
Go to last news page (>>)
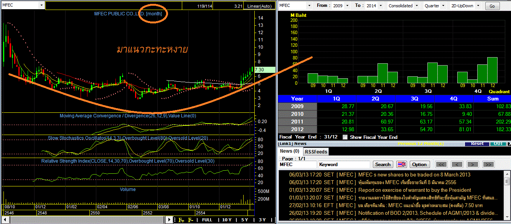(x=488, y=165)
